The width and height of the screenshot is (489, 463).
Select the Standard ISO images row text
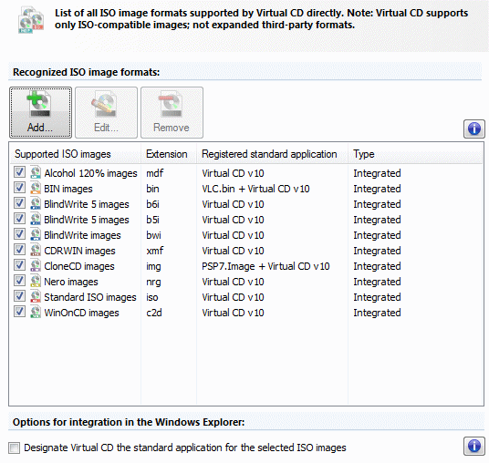point(90,297)
